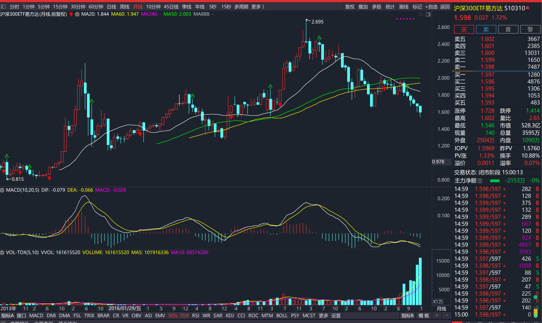The image size is (542, 323).
Task: Expand 更多 periods in top toolbar
Action: (x=257, y=7)
